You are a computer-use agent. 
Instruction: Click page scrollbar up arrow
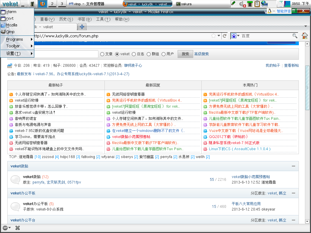(307, 44)
